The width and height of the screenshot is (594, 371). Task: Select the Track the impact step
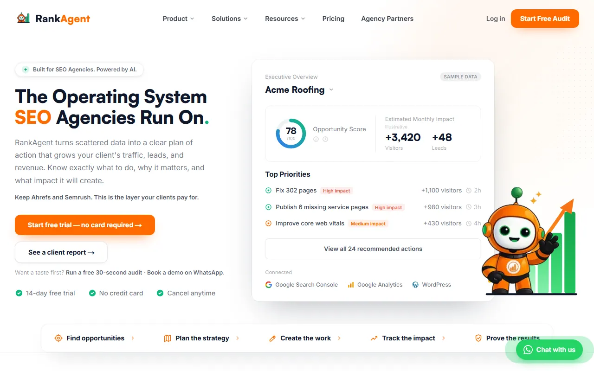(x=408, y=338)
